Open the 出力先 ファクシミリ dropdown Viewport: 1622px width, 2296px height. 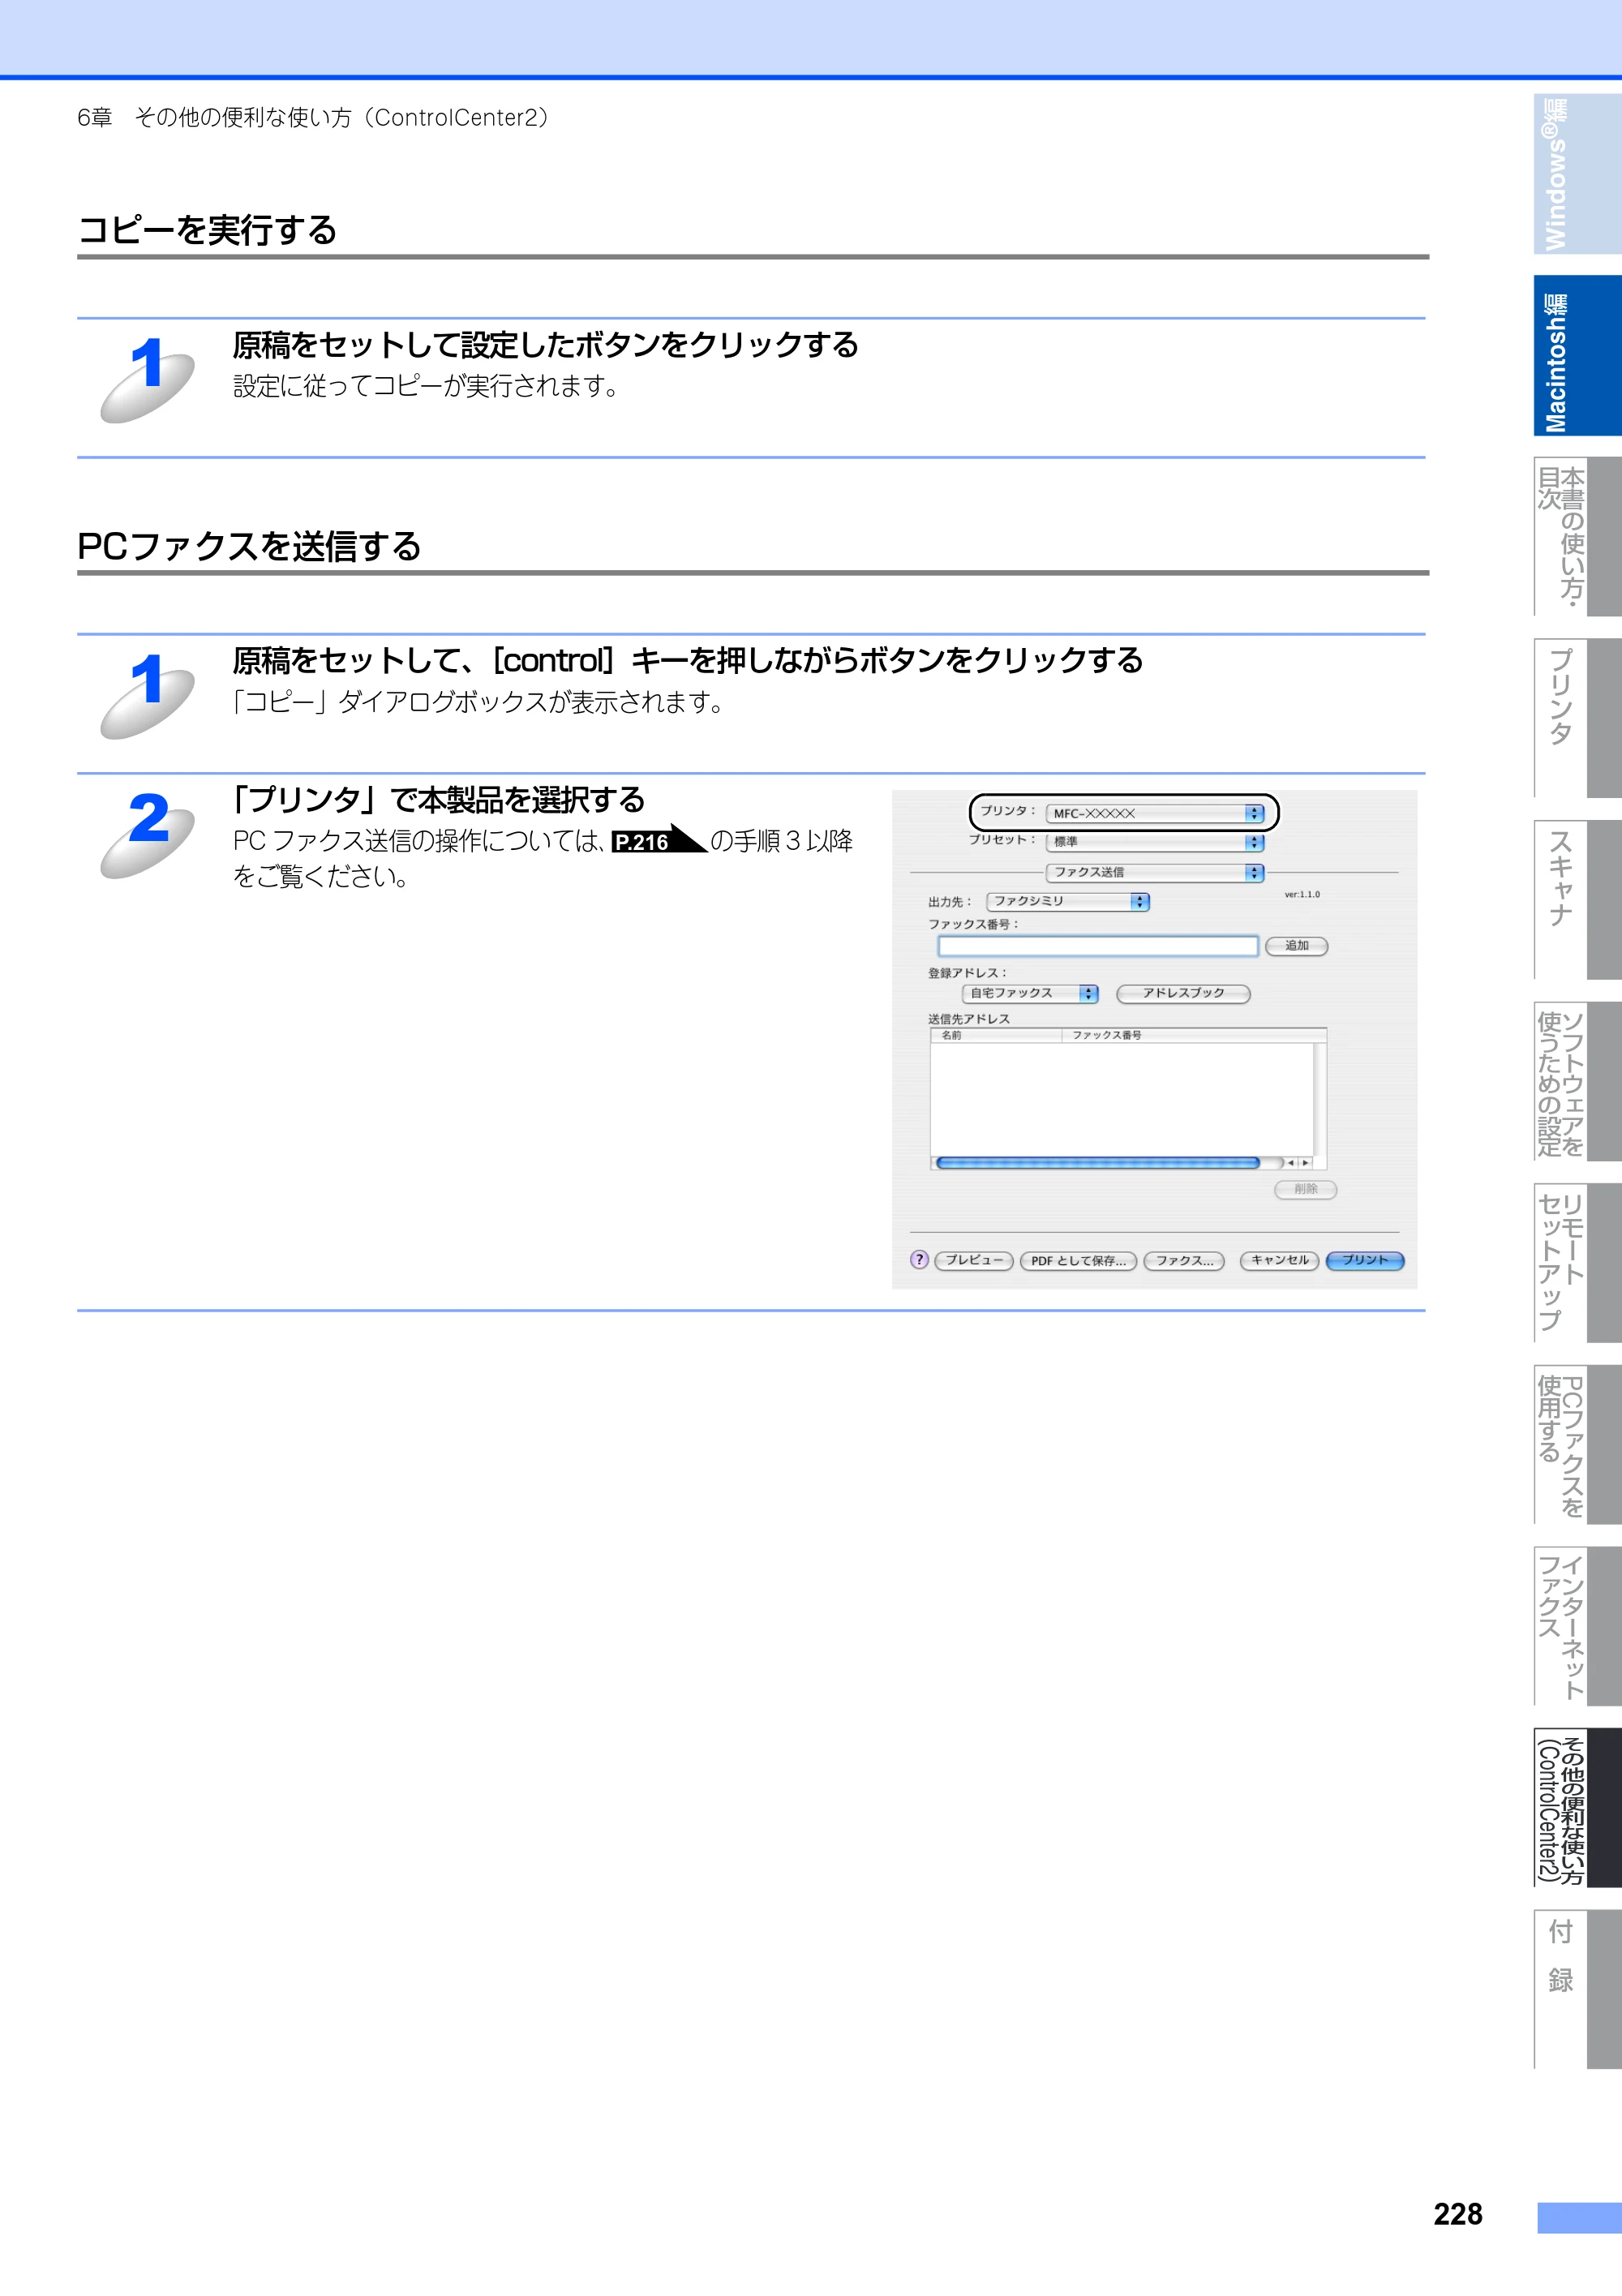[x=1068, y=902]
